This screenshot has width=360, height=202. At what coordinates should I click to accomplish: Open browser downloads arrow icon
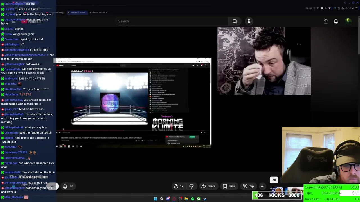coord(346,8)
